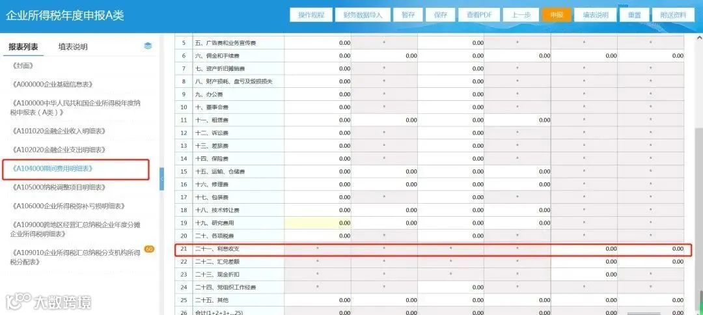Click last column field of 佣金和手续费 row

coord(650,56)
